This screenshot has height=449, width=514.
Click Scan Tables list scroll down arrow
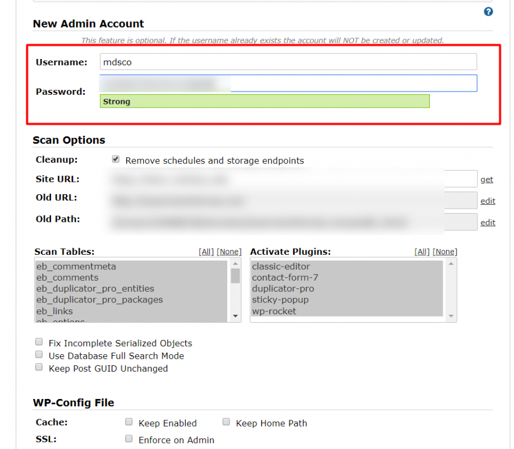(x=235, y=316)
